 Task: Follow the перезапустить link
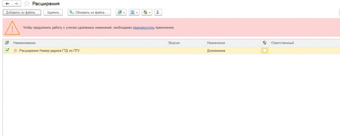point(143,28)
